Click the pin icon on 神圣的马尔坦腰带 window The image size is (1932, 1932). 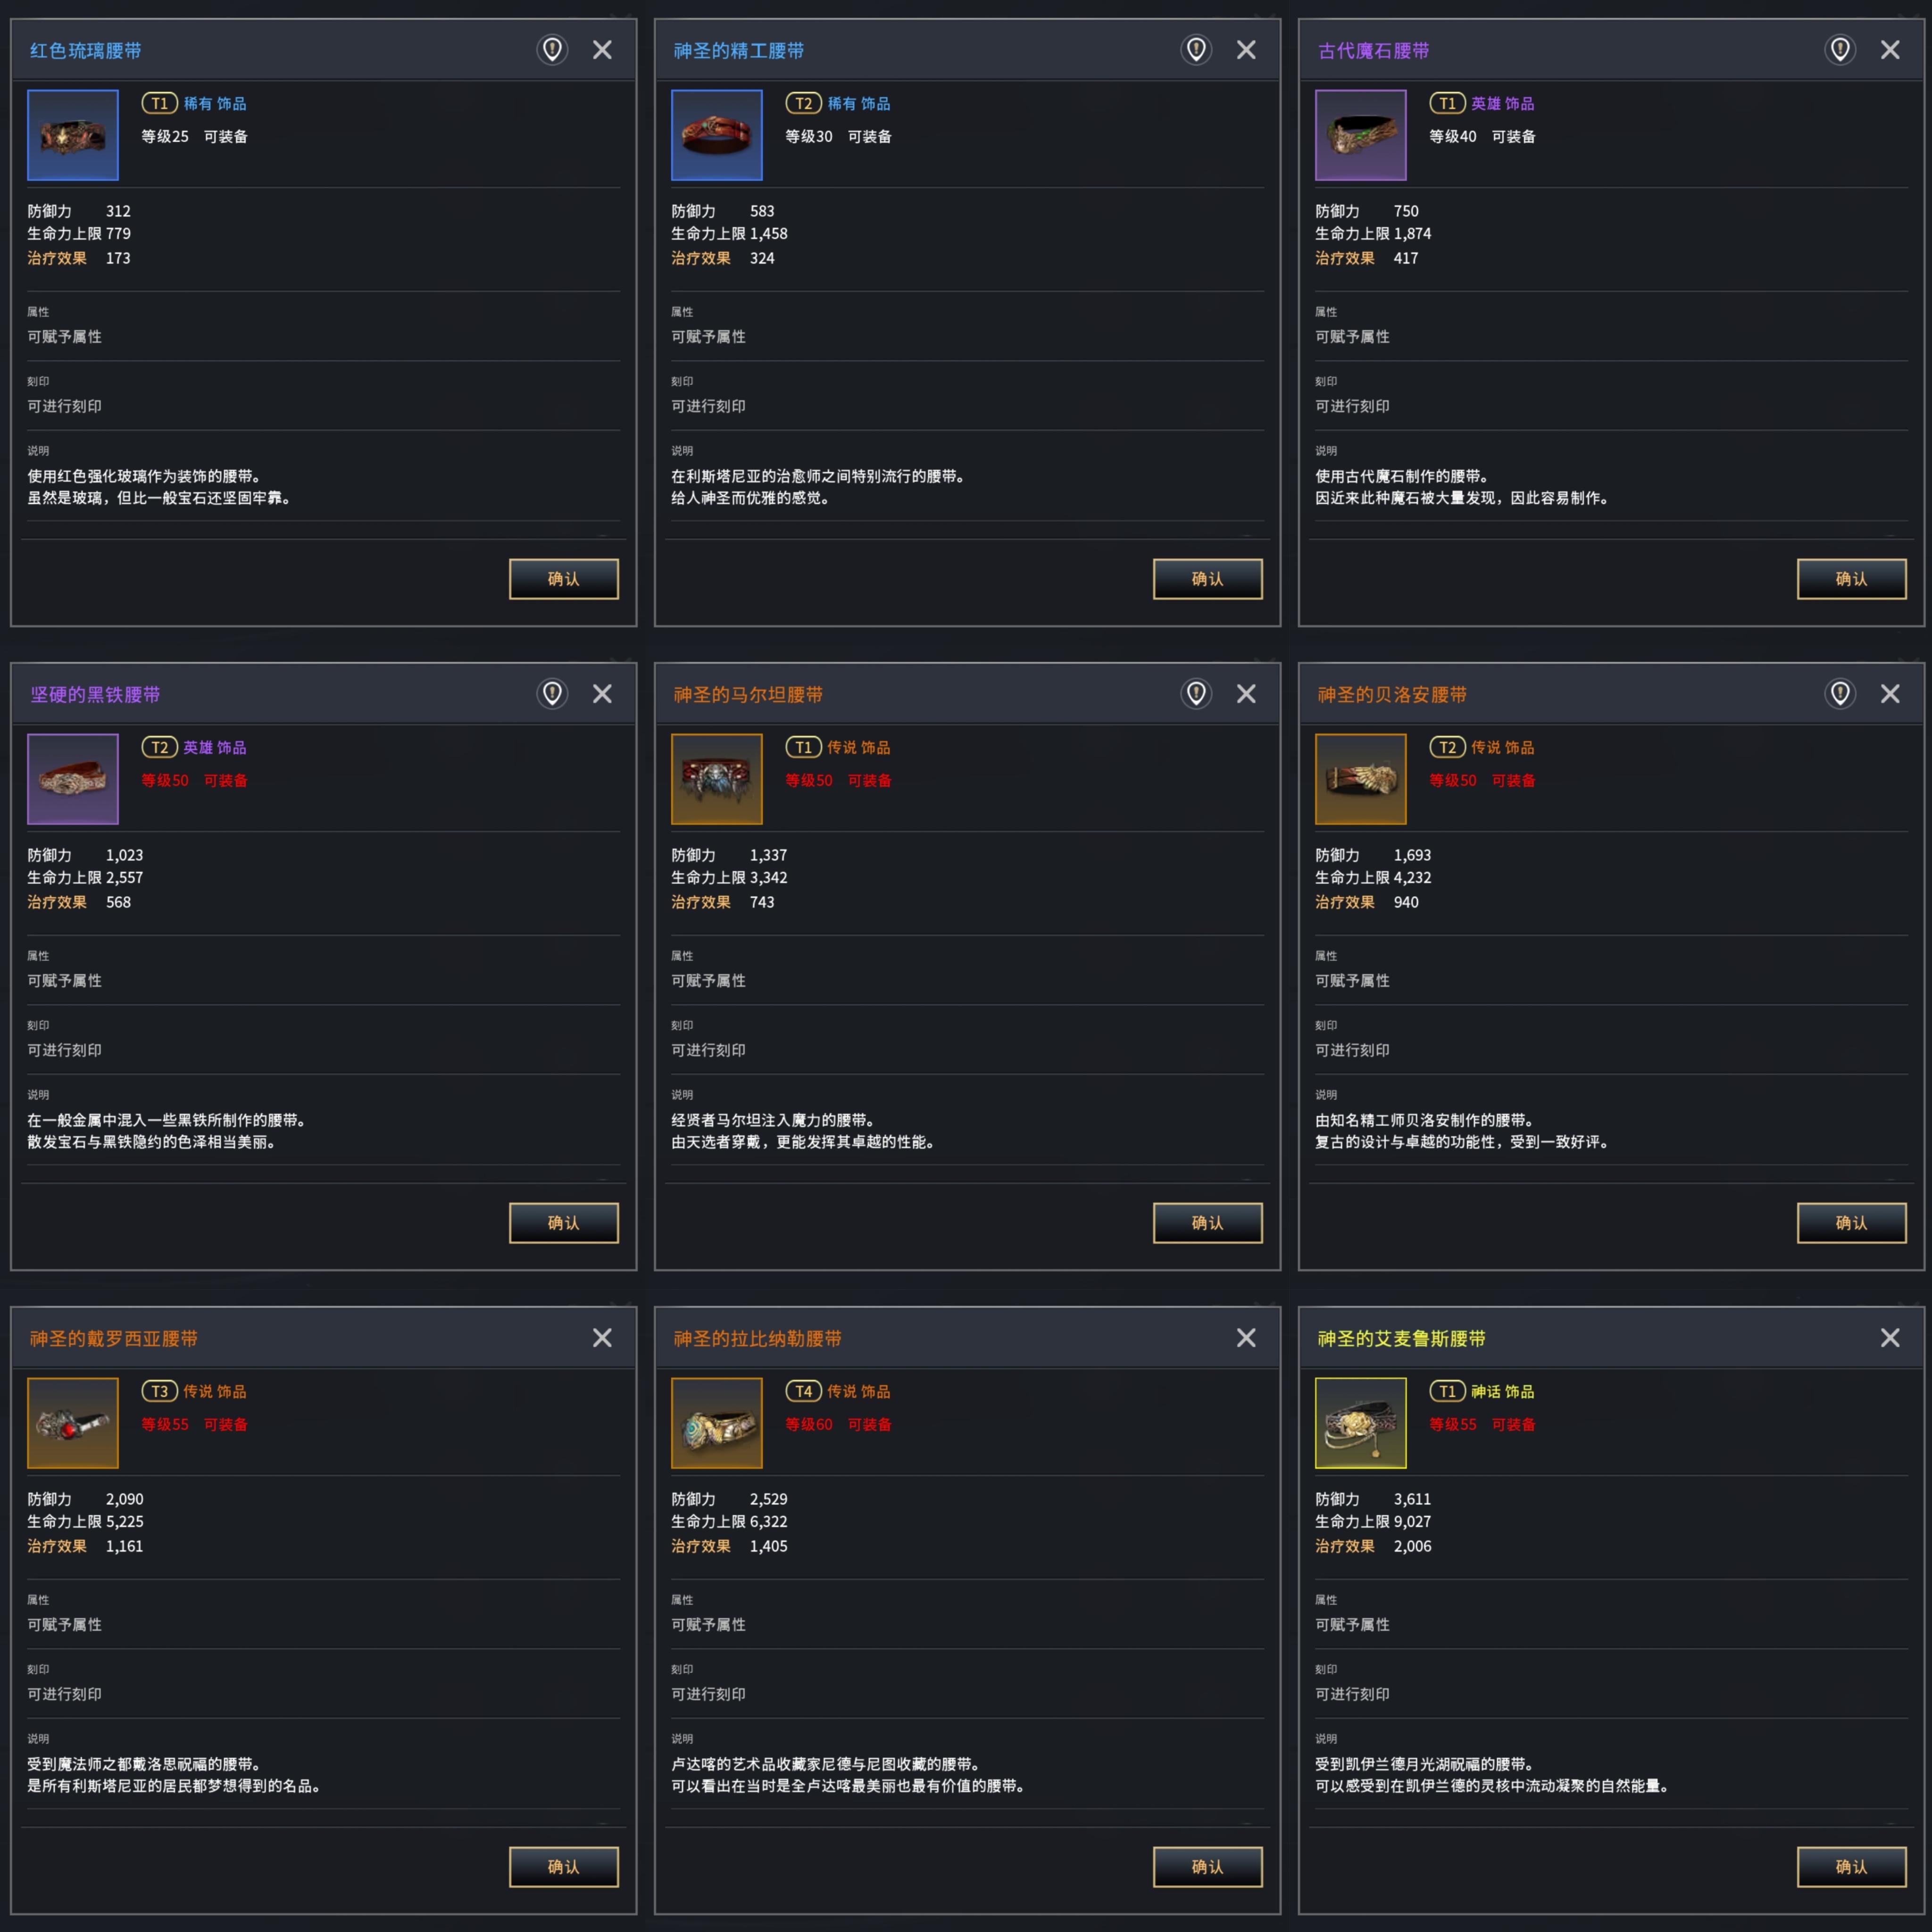(1196, 693)
